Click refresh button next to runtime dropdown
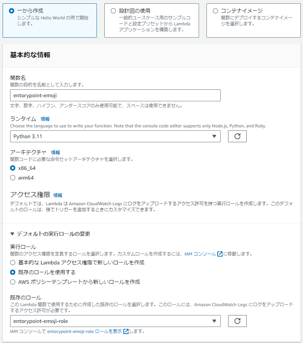This screenshot has height=343, width=303. coord(237,137)
